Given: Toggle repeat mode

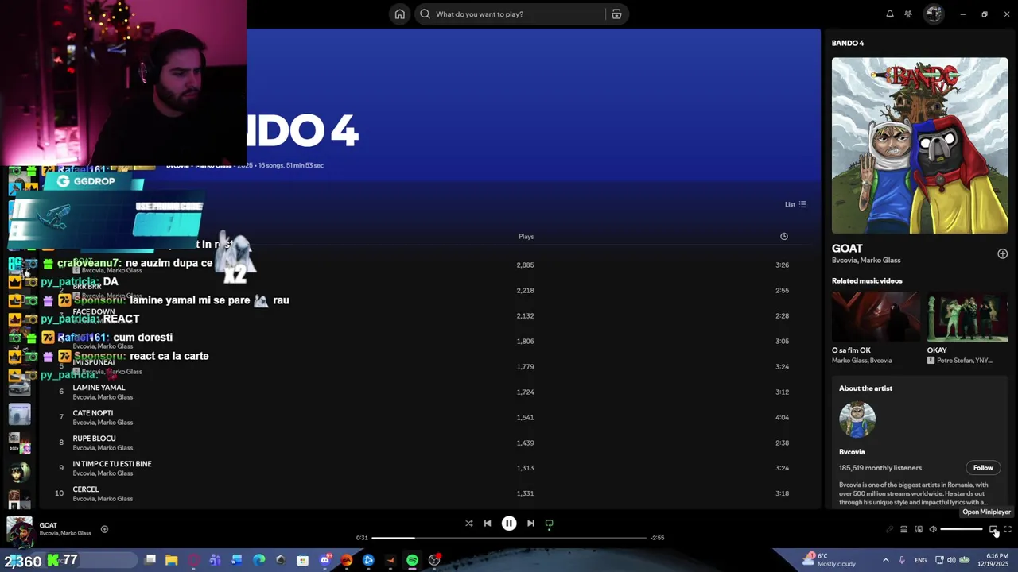Looking at the screenshot, I should coord(549,524).
